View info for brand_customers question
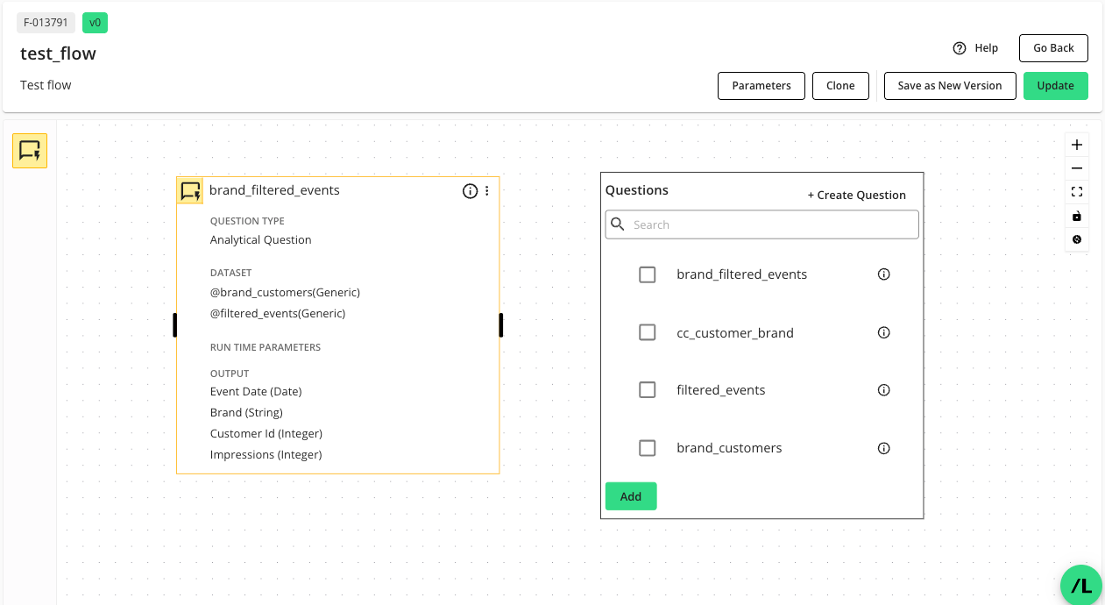This screenshot has height=605, width=1105. tap(883, 447)
